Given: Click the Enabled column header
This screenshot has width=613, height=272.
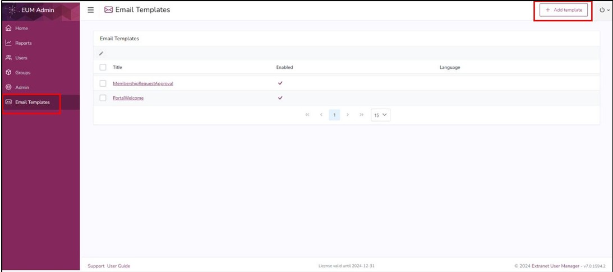Looking at the screenshot, I should click(284, 67).
